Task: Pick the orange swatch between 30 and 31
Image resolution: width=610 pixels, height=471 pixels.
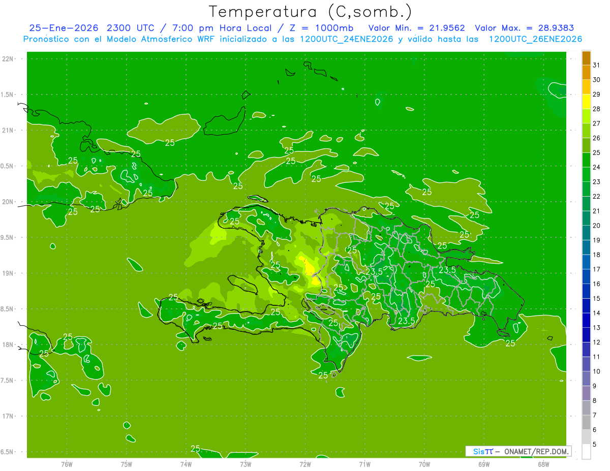Action: tap(586, 73)
